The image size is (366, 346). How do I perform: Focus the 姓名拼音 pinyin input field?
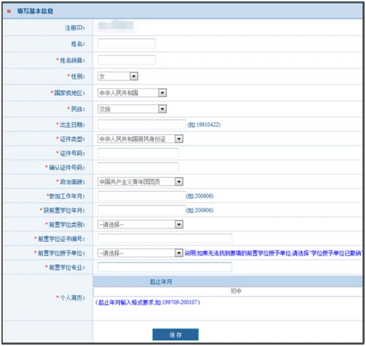tap(127, 60)
